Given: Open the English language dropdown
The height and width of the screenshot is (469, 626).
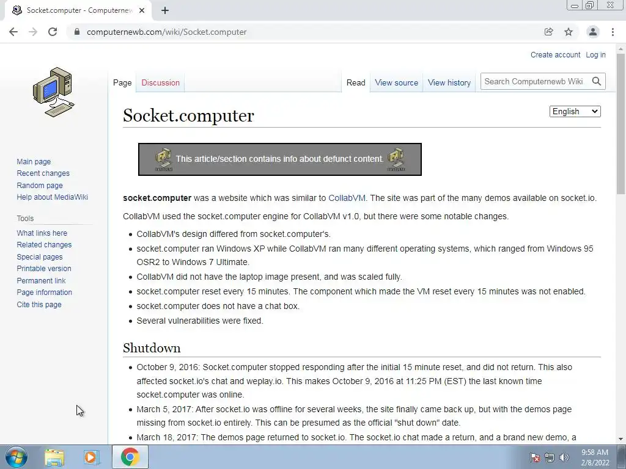Looking at the screenshot, I should coord(575,111).
